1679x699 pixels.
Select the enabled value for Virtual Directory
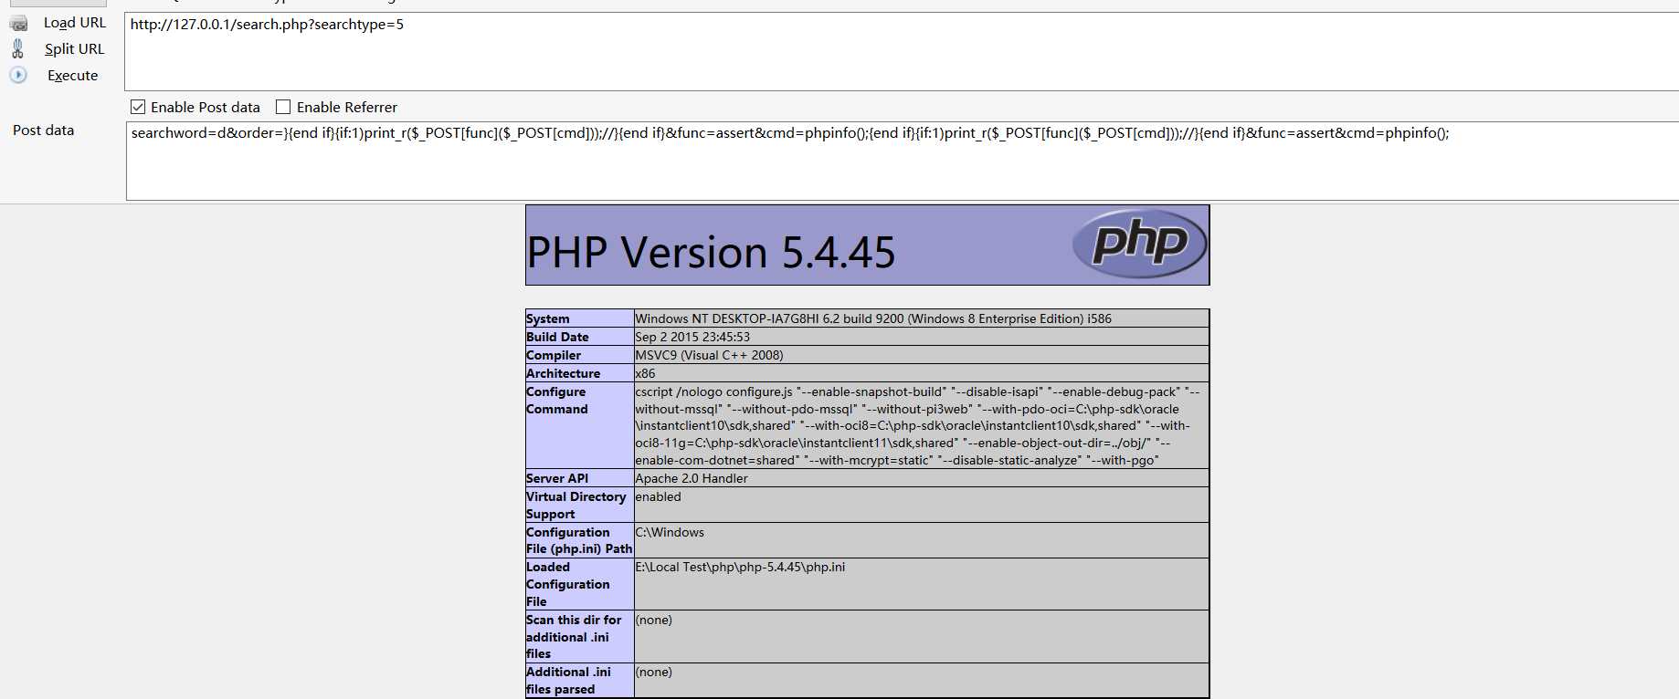pyautogui.click(x=659, y=496)
